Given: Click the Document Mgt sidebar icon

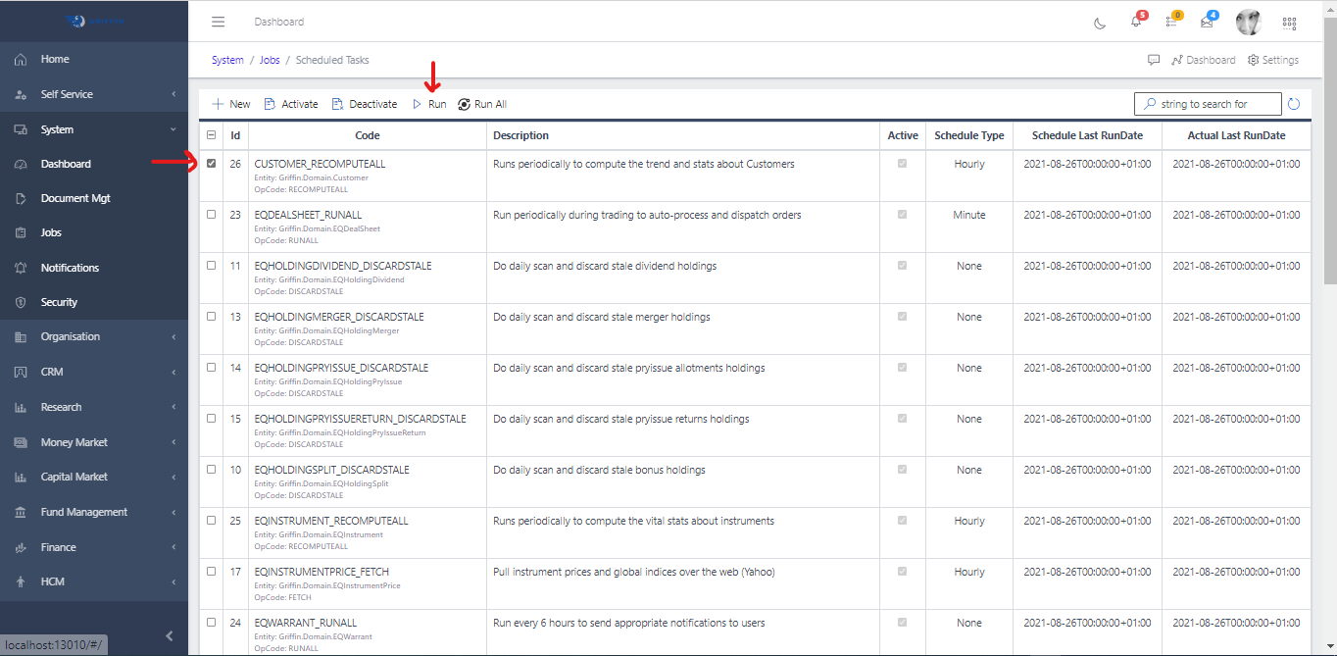Looking at the screenshot, I should (21, 198).
